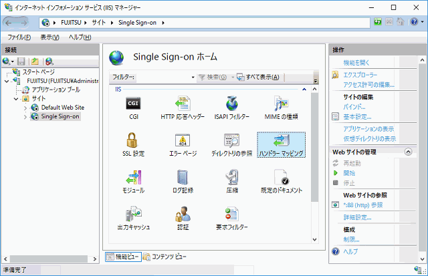Click the green refresh page icon
Image resolution: width=428 pixels, height=276 pixels.
click(378, 22)
